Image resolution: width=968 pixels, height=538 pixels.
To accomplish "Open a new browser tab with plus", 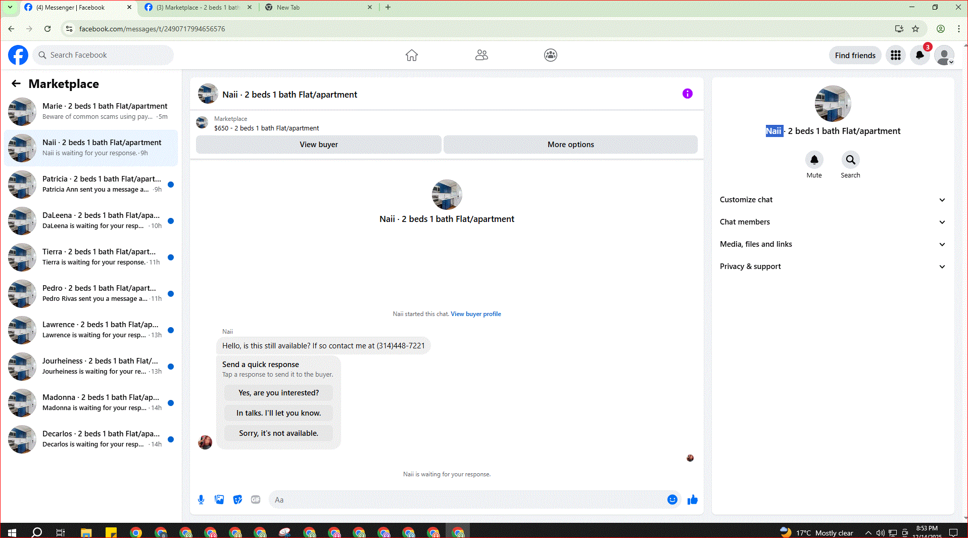I will coord(388,8).
